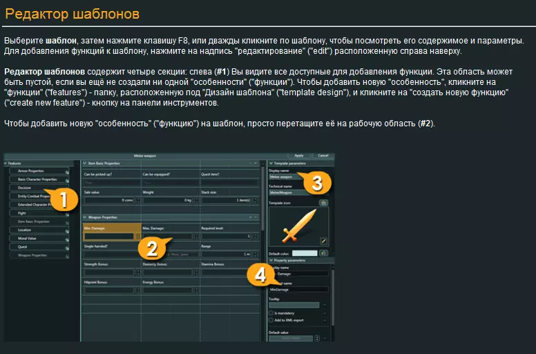
Task: Click the Weight field showing 0 kg
Action: pyautogui.click(x=168, y=200)
